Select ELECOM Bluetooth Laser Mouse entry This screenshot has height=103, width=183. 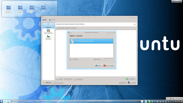(x=91, y=41)
